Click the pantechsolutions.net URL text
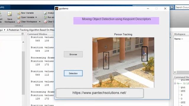 99,93
